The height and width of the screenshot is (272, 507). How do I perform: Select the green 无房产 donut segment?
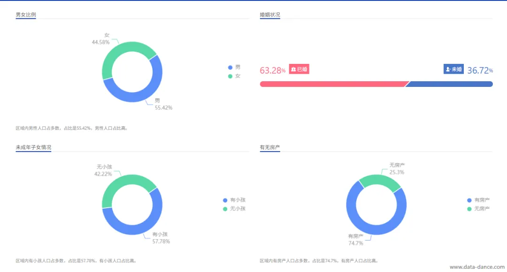click(x=380, y=180)
